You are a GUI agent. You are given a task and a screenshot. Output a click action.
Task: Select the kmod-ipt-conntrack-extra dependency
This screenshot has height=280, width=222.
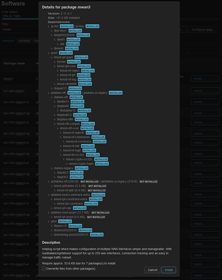point(70,199)
